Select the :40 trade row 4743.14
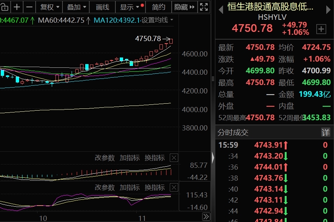This screenshot has width=334, height=222. pyautogui.click(x=274, y=189)
